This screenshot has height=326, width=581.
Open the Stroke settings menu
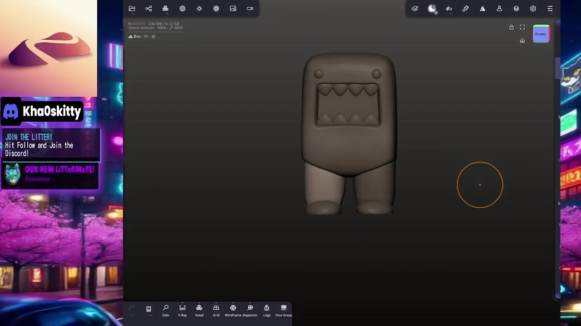pyautogui.click(x=449, y=9)
